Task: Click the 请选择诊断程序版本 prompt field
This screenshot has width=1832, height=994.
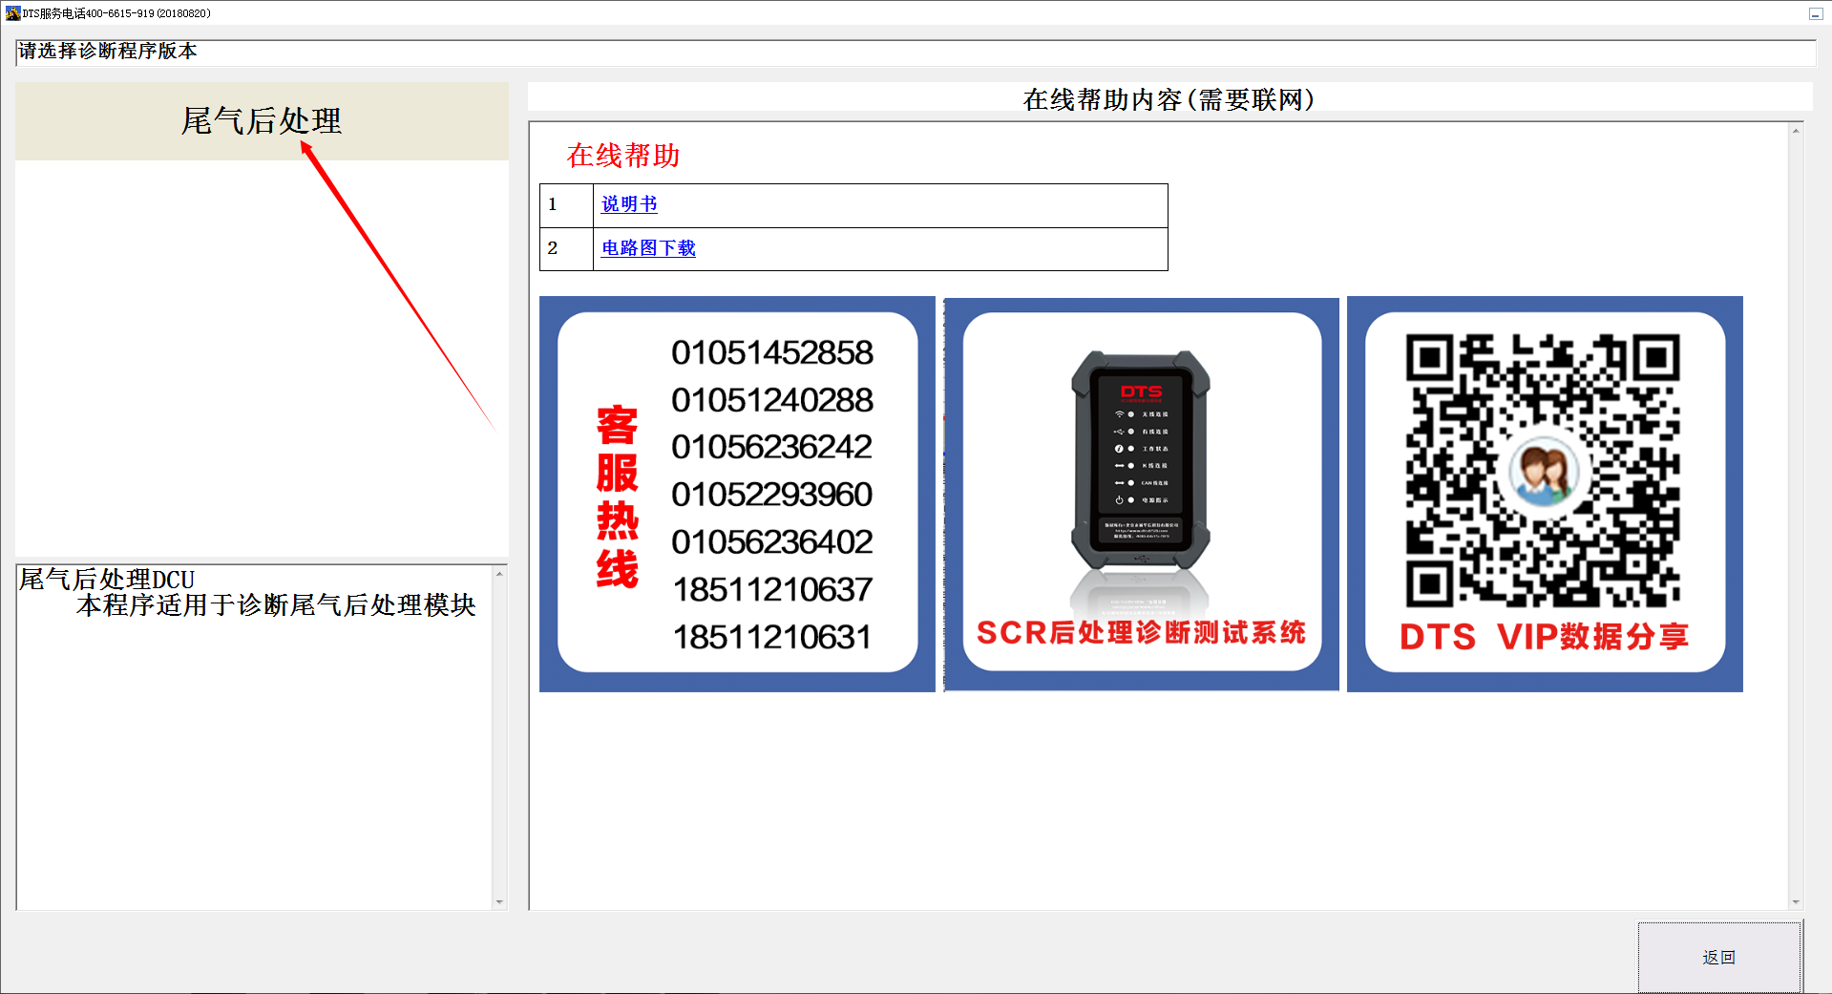Action: 916,52
